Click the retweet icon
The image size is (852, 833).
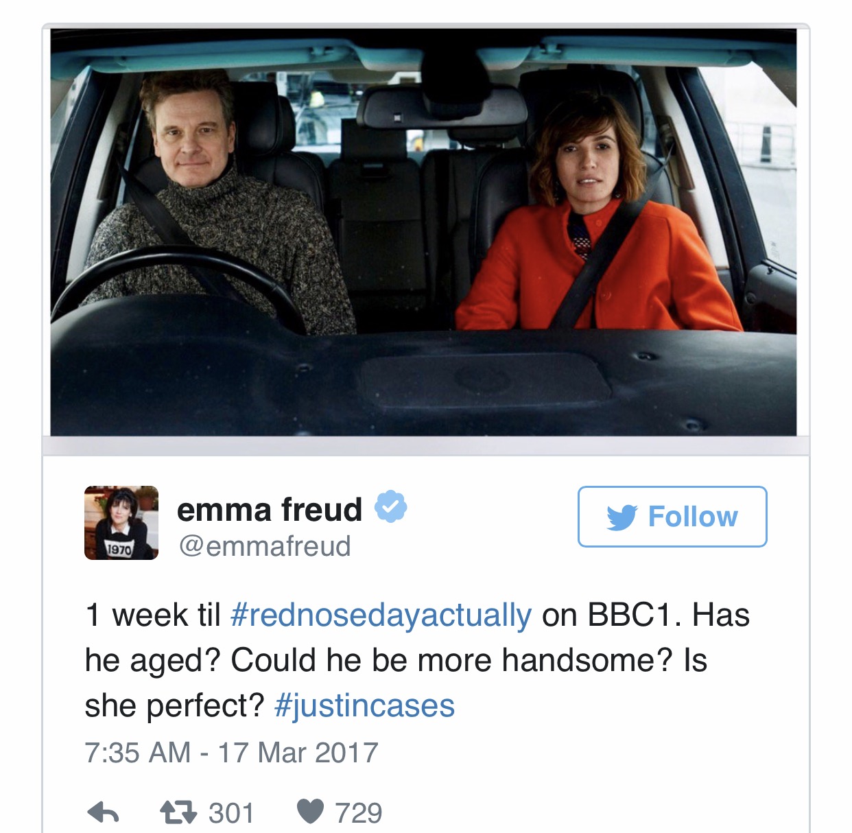178,813
